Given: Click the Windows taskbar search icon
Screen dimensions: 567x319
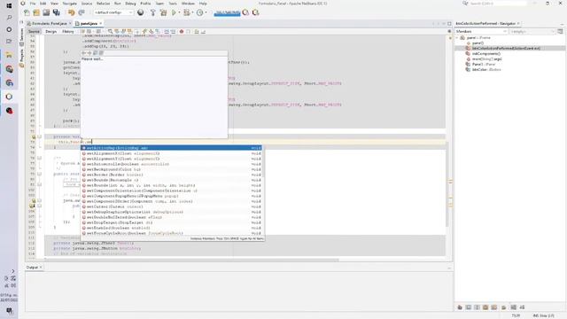Looking at the screenshot, I should click(9, 18).
